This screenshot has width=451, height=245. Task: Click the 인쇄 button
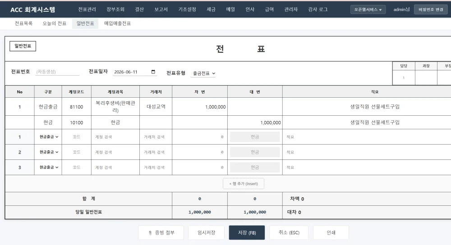331,233
